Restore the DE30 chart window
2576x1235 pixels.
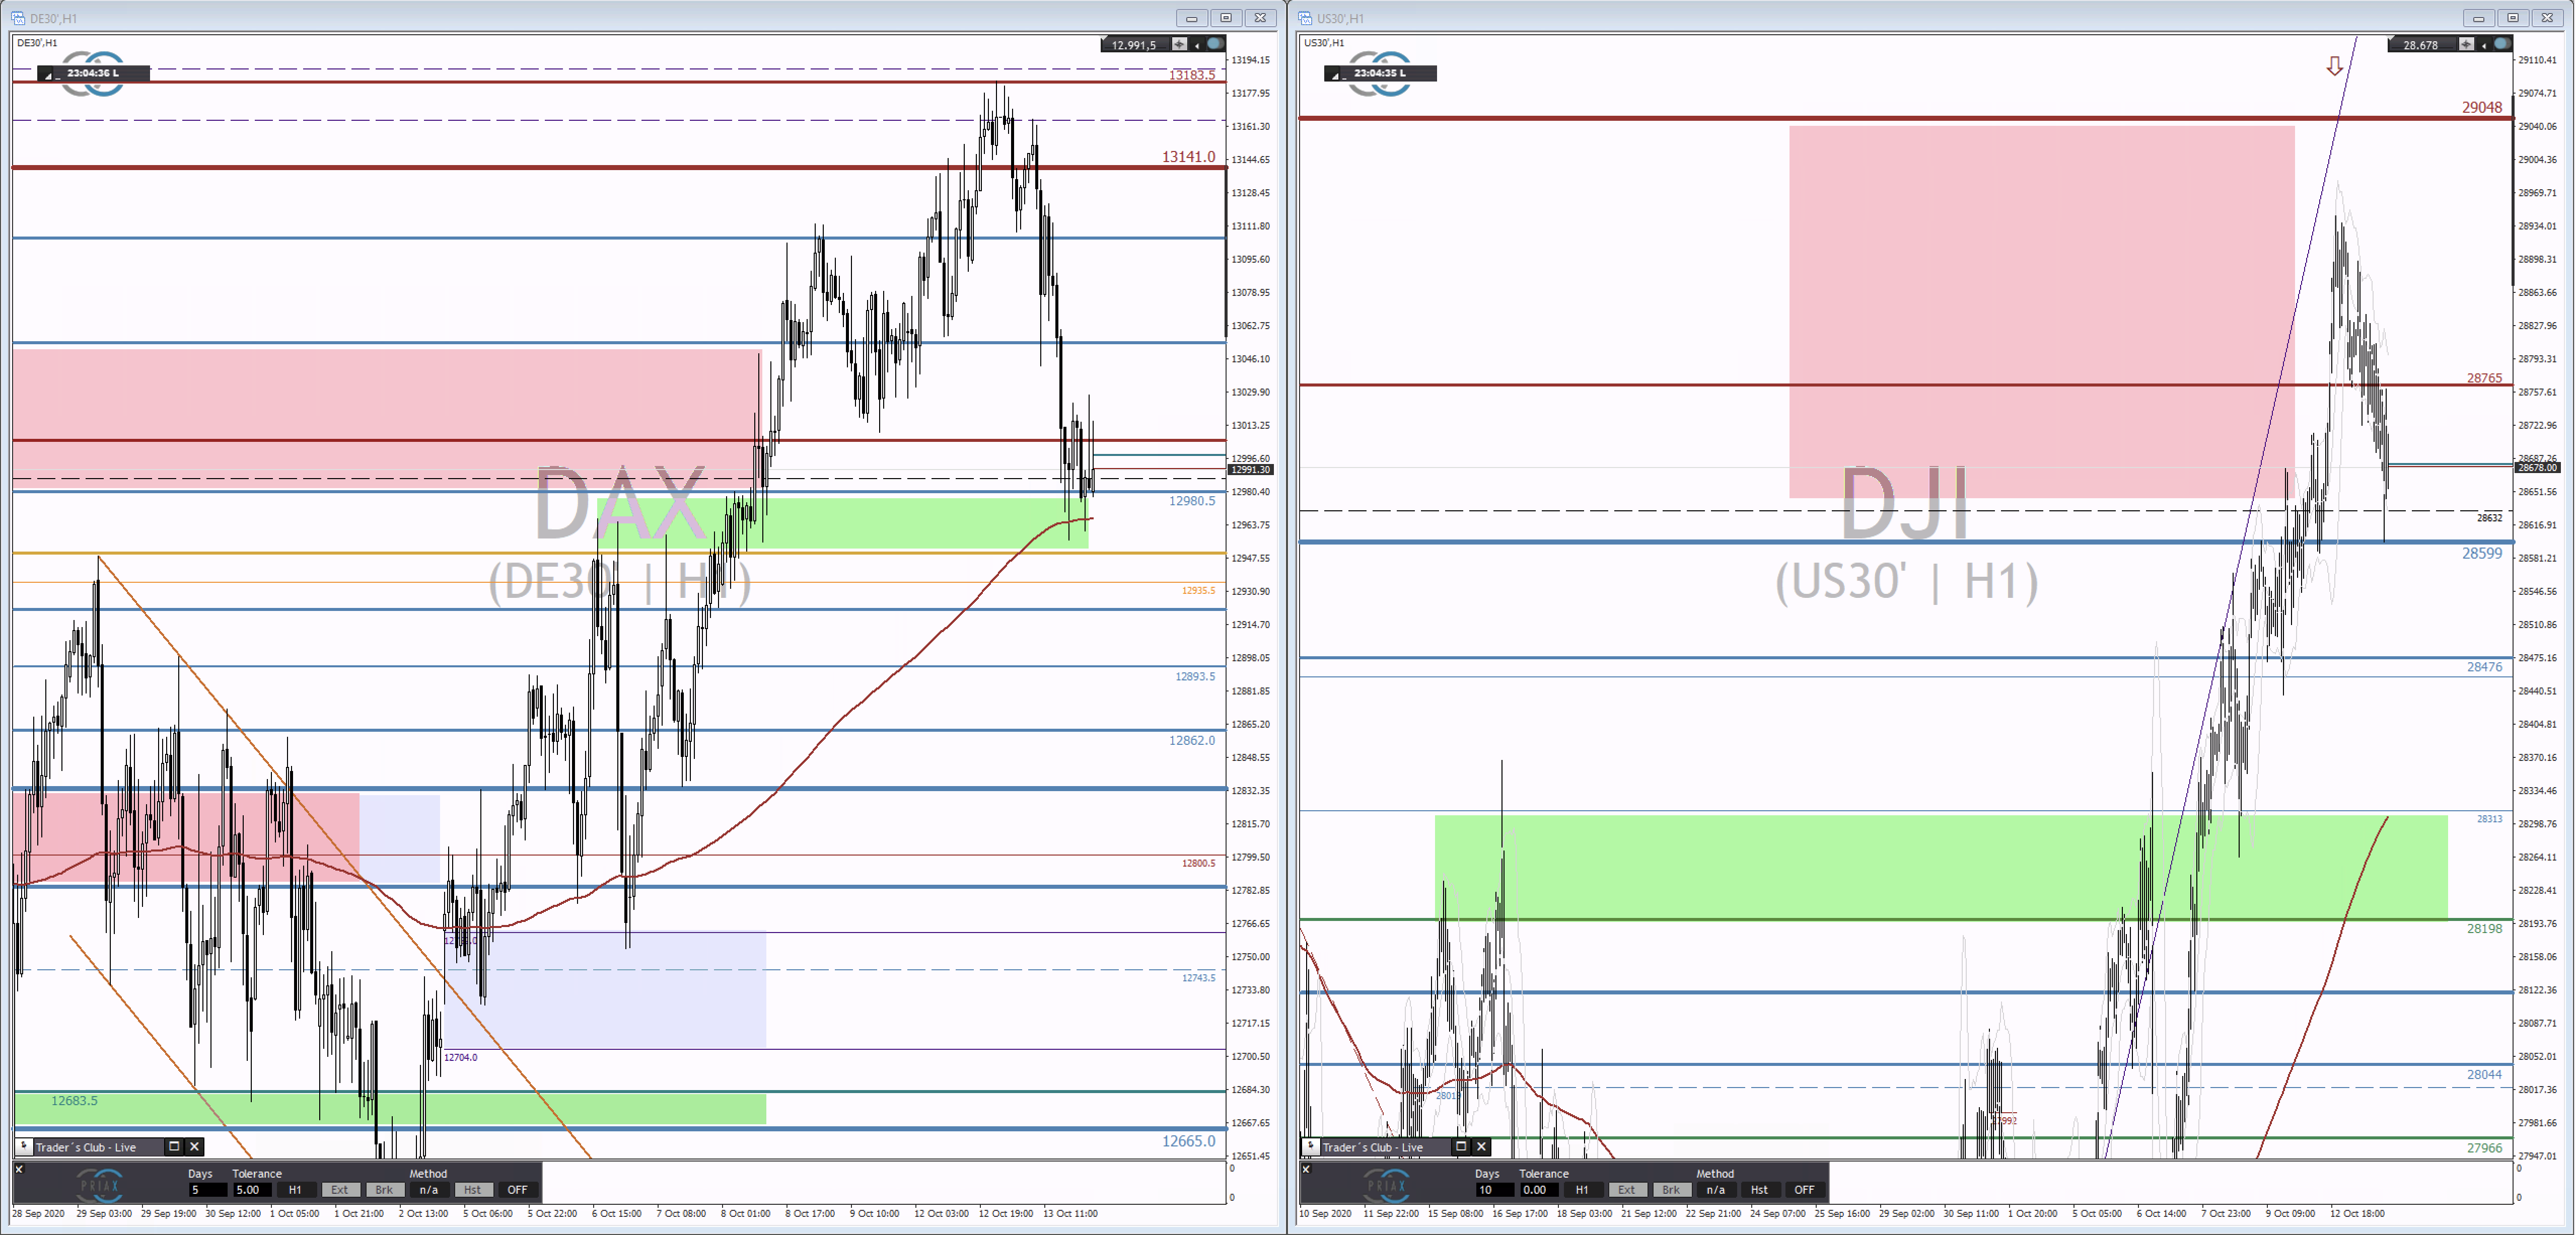point(1226,18)
